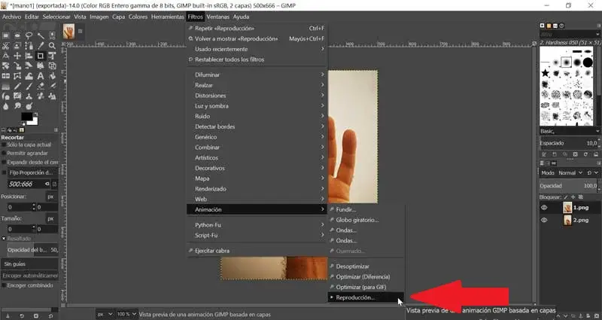Adjust the brush Espaciado slider
This screenshot has width=602, height=320.
tap(569, 143)
